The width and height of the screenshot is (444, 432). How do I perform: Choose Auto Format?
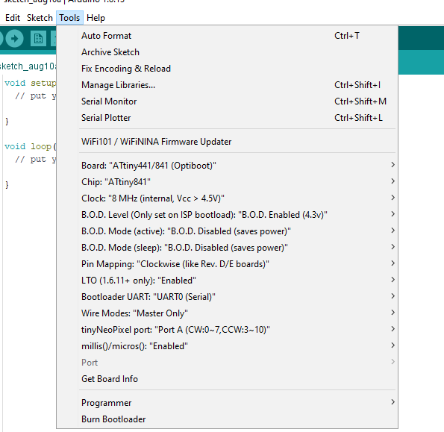pos(227,36)
